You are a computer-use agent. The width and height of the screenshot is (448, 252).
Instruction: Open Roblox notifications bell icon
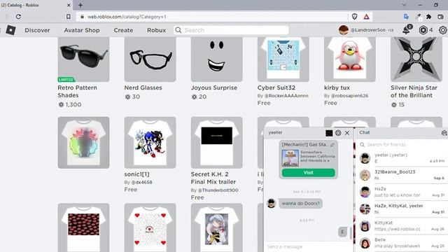(x=407, y=29)
